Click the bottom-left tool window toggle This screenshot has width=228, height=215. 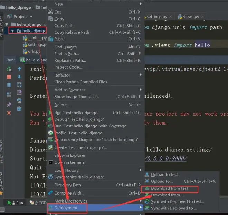point(2,210)
